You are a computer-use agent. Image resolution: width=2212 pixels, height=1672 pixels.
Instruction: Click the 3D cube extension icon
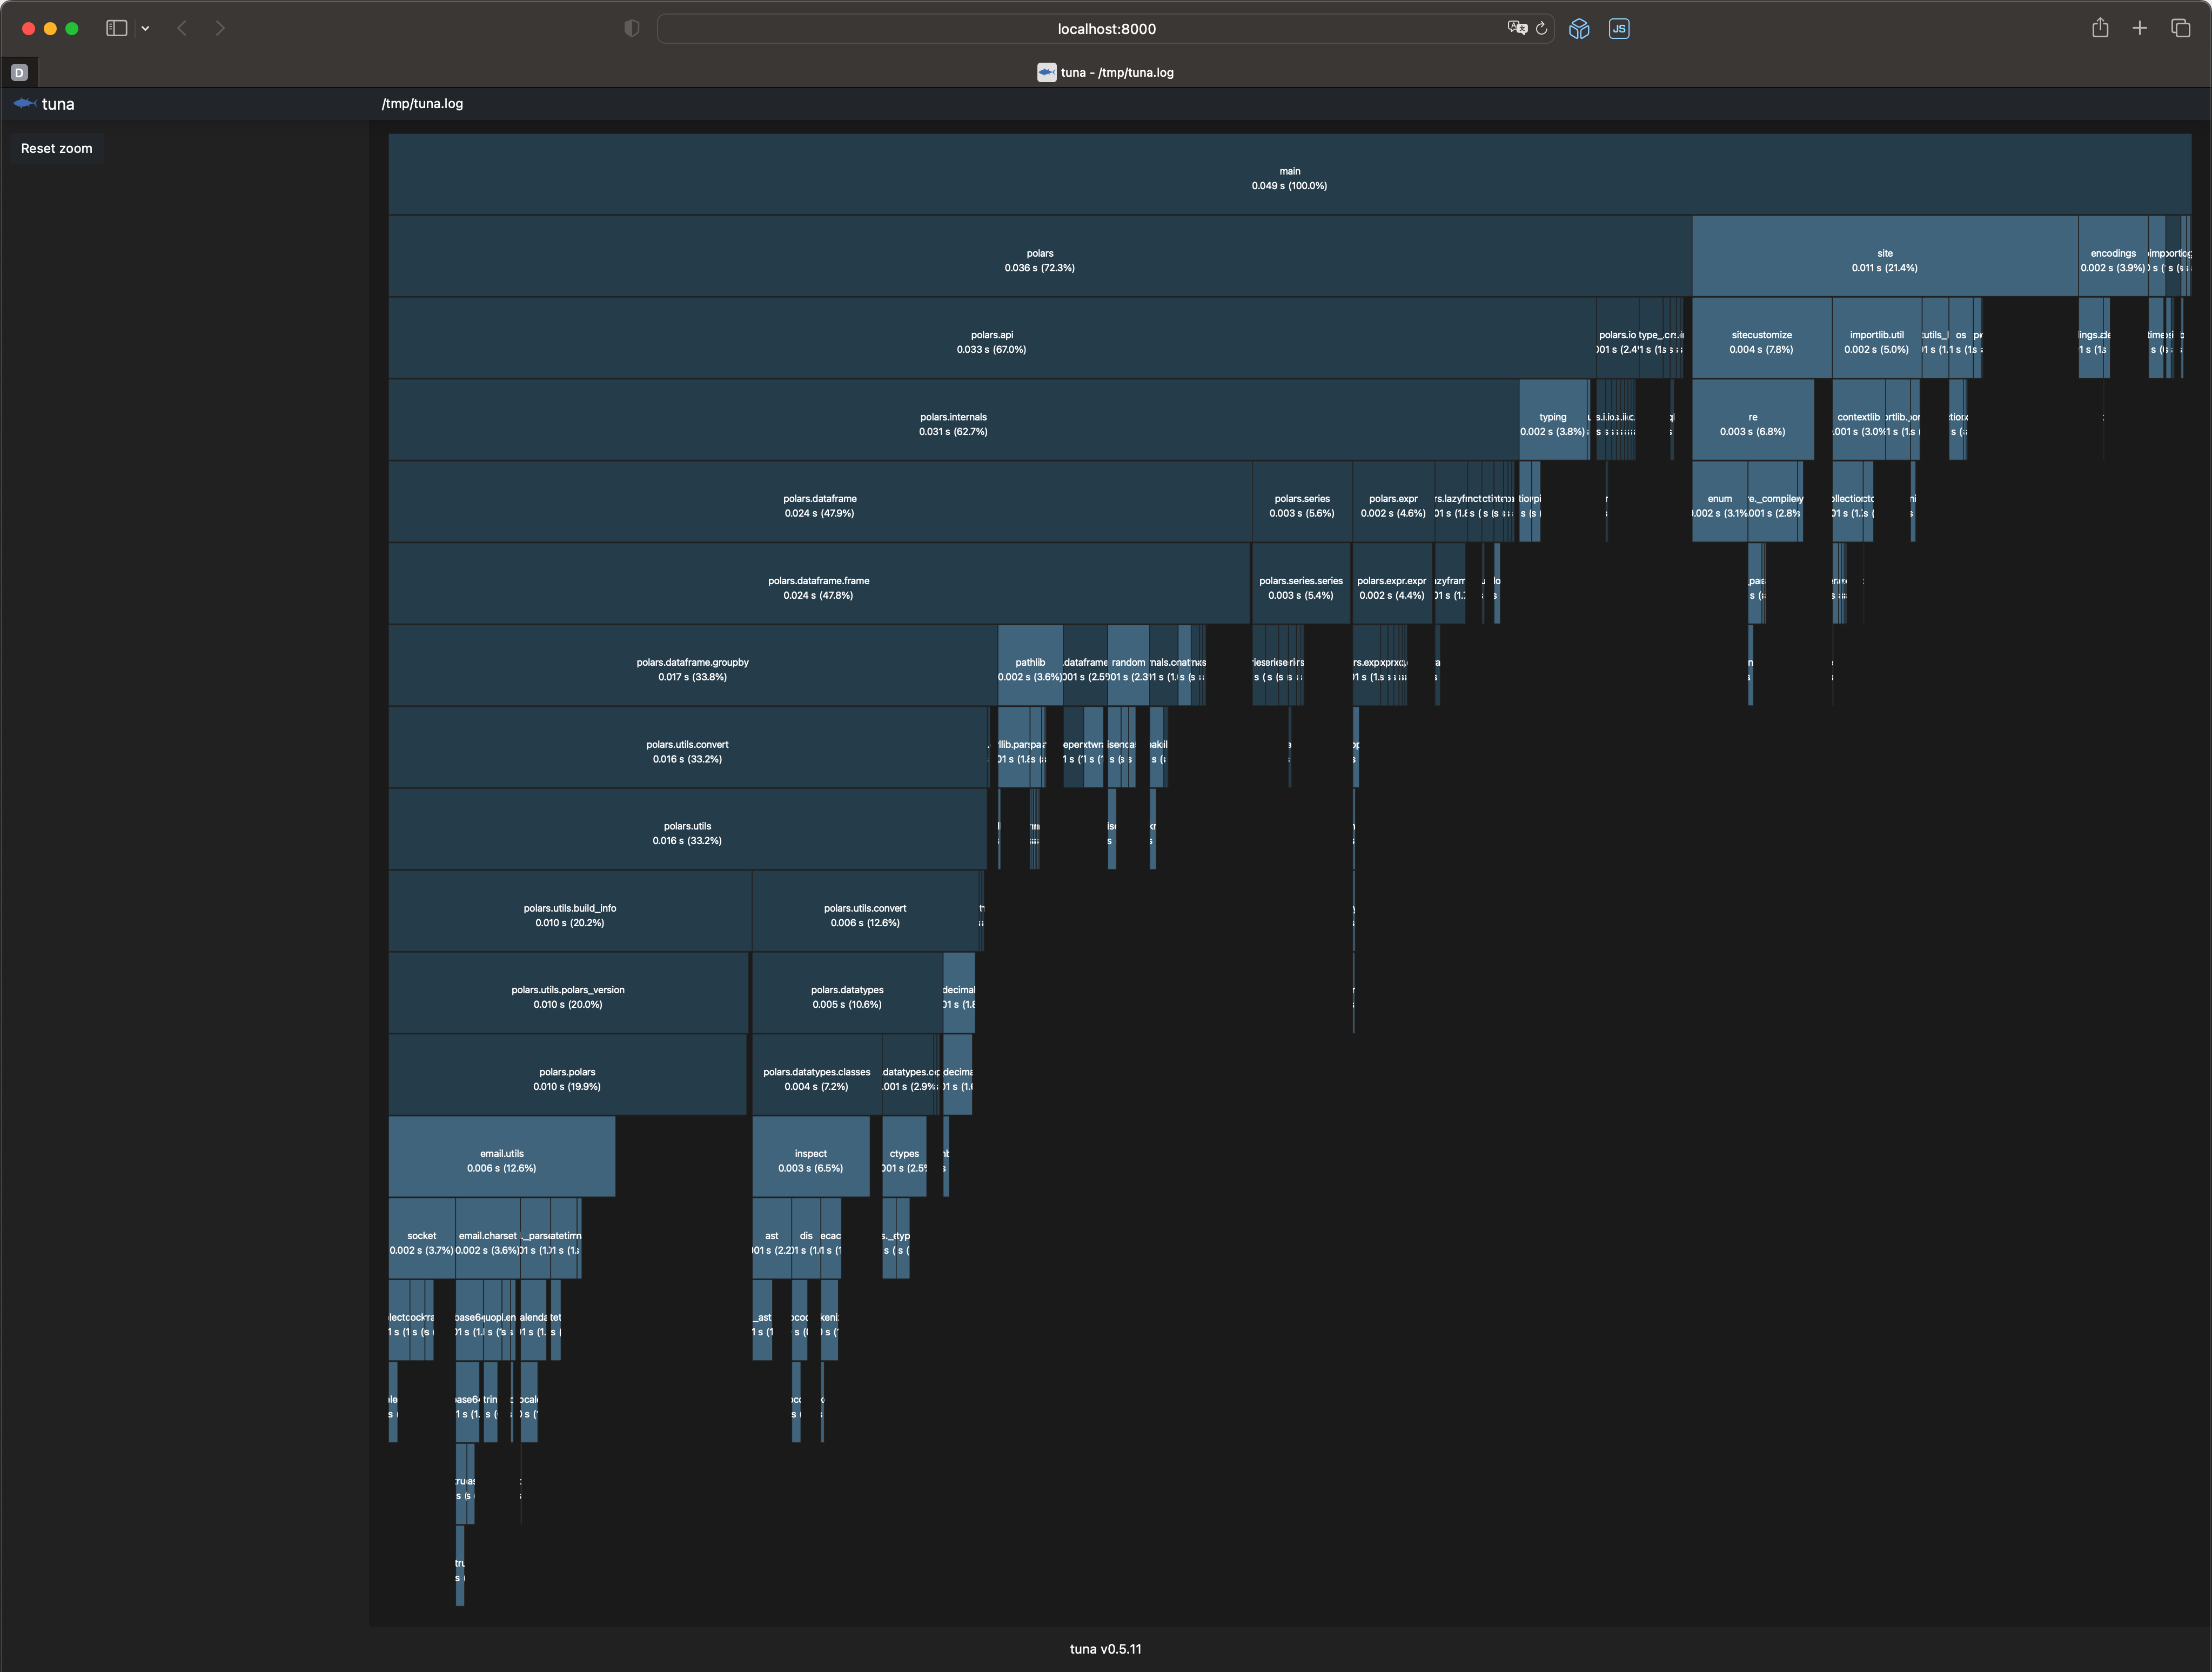pyautogui.click(x=1579, y=29)
